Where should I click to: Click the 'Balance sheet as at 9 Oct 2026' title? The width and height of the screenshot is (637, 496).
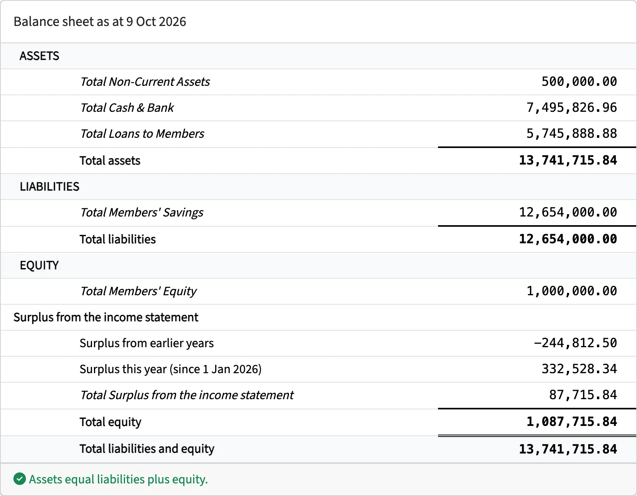point(100,22)
